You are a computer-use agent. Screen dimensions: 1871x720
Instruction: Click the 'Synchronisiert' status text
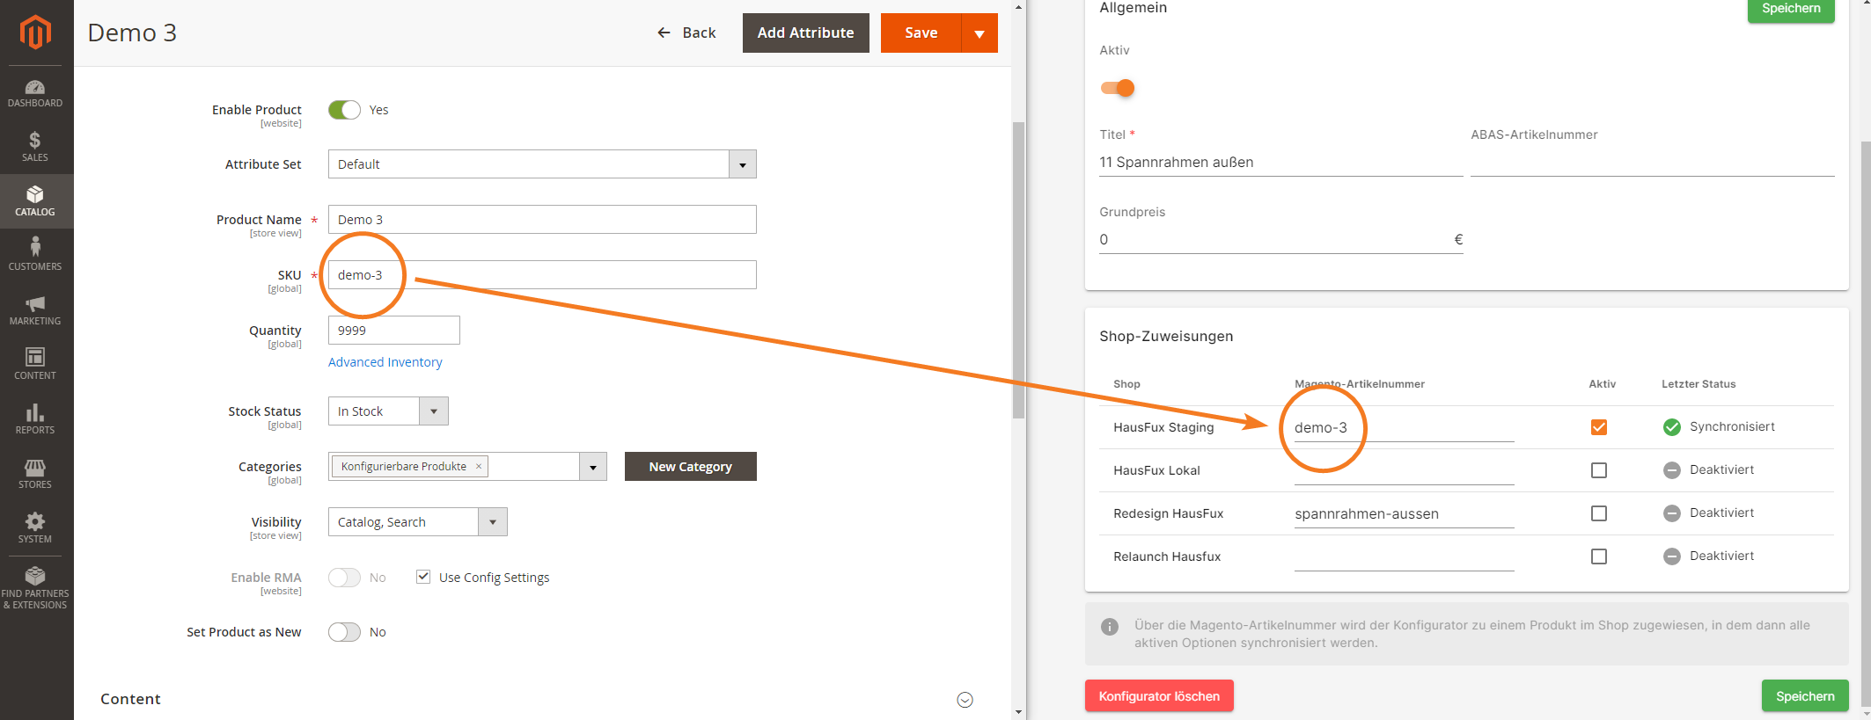pyautogui.click(x=1732, y=427)
